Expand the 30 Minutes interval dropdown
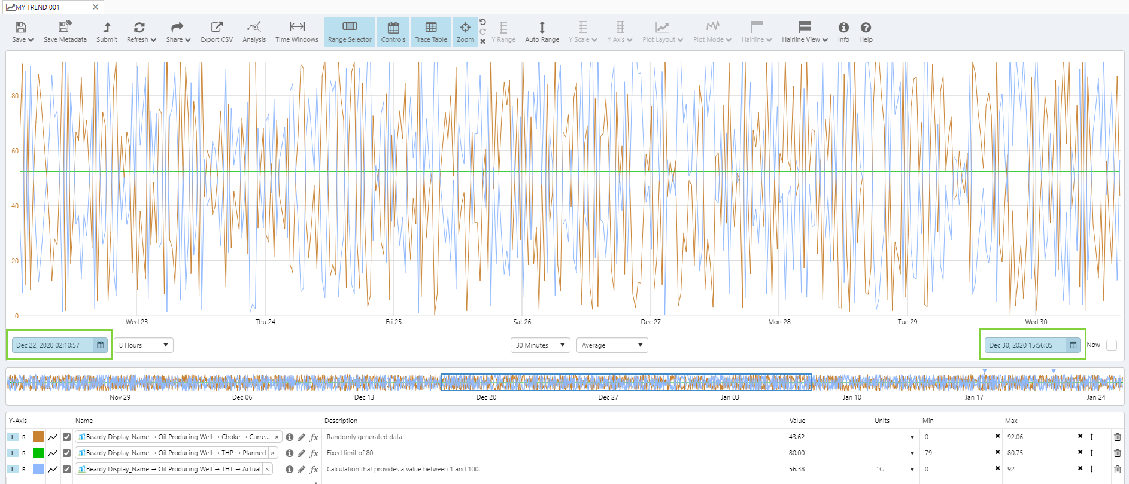This screenshot has width=1129, height=484. point(540,345)
